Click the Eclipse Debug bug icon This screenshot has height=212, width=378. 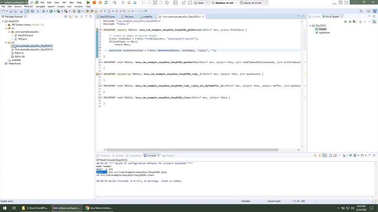(x=44, y=11)
